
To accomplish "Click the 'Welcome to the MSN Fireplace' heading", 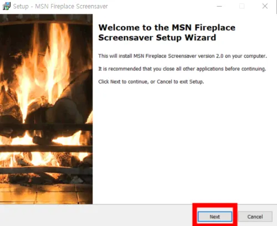I will [167, 28].
